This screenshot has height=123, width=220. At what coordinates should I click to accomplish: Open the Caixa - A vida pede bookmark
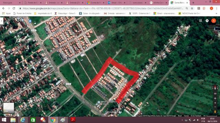pyautogui.click(x=90, y=13)
